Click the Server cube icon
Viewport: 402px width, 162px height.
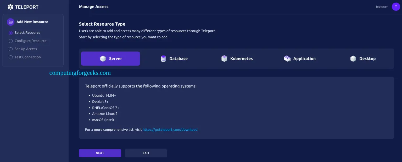(x=103, y=59)
